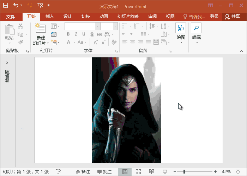The width and height of the screenshot is (247, 176).
Task: Toggle Align Left paragraph
Action: 125,42
